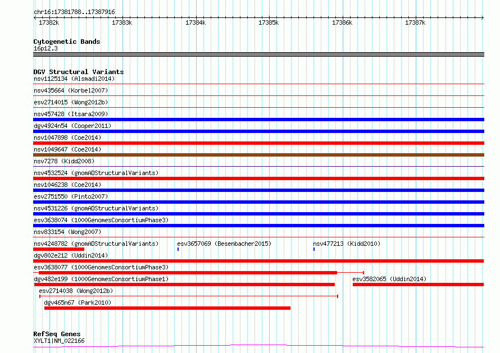Open esv3582065 (Uddin2014) variant label

pyautogui.click(x=389, y=279)
